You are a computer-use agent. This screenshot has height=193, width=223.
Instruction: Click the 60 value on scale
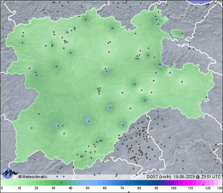pos(105,188)
